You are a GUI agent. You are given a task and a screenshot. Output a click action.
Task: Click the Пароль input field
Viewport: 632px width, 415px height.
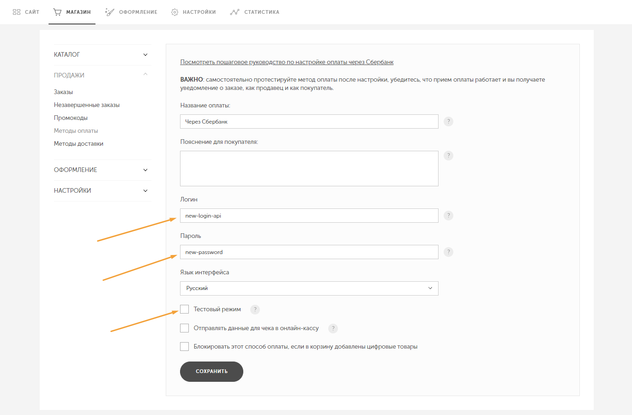(x=309, y=252)
